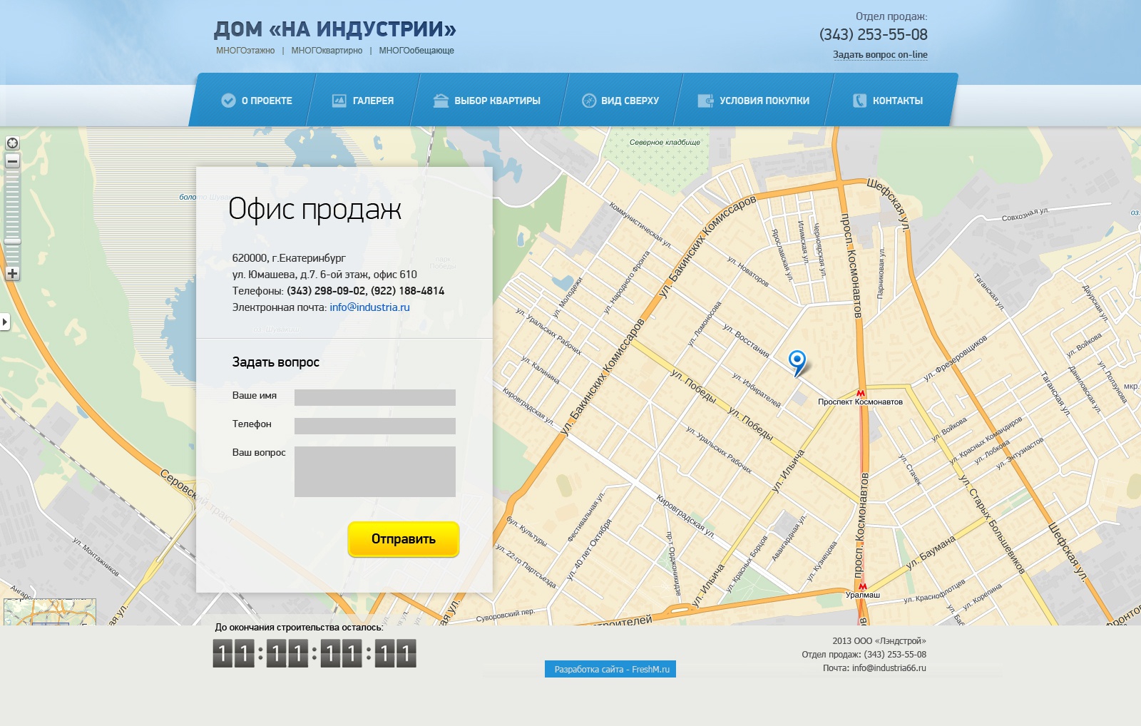Click ул. Баумана street label on map
Screen dimensions: 1141x726
931,552
